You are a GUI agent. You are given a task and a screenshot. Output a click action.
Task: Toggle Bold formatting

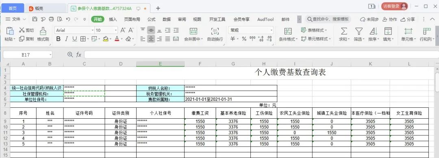coord(58,39)
